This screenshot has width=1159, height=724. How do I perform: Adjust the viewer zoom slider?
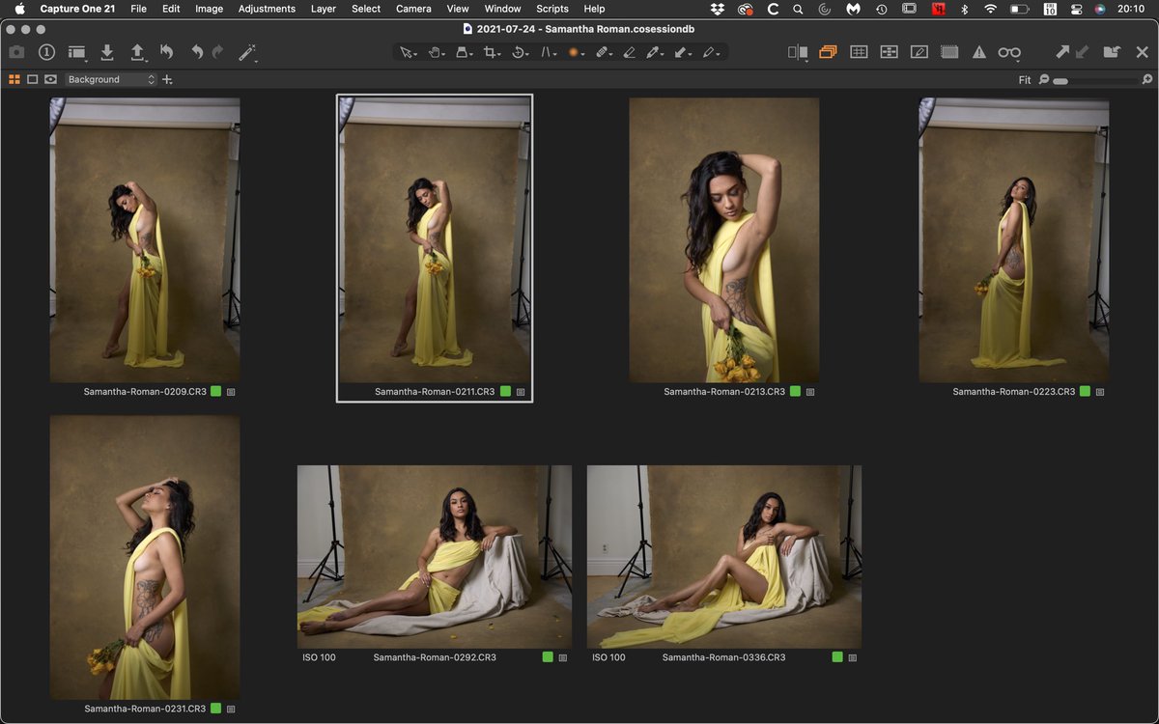click(x=1095, y=81)
